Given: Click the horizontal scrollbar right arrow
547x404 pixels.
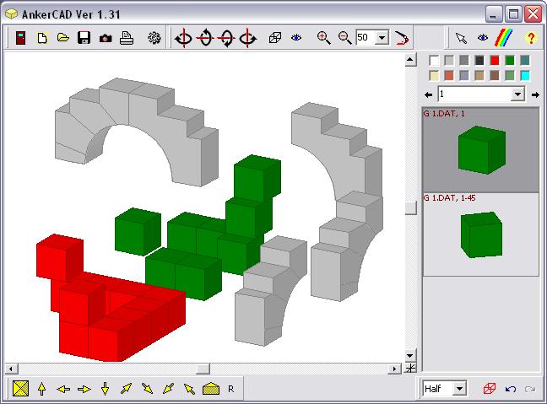Looking at the screenshot, I should [x=394, y=369].
